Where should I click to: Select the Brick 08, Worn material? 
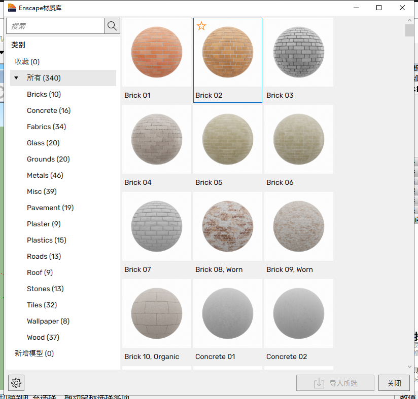pyautogui.click(x=227, y=226)
